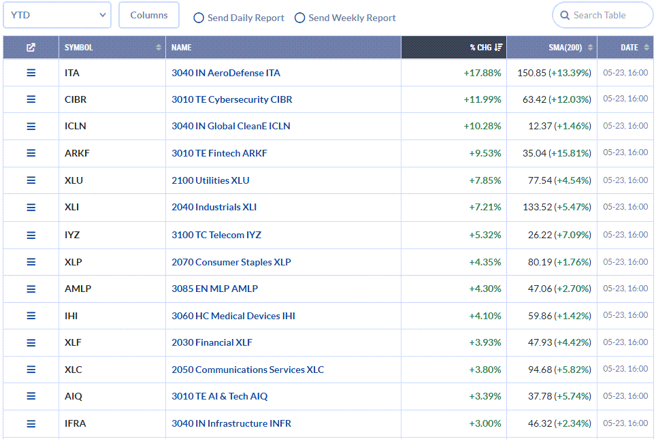
Task: Open the row actions icon for XLU
Action: (31, 180)
